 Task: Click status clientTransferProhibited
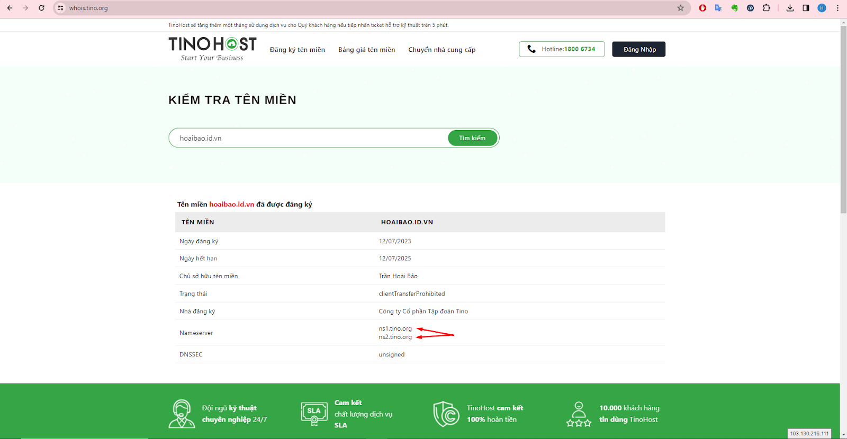(x=412, y=294)
